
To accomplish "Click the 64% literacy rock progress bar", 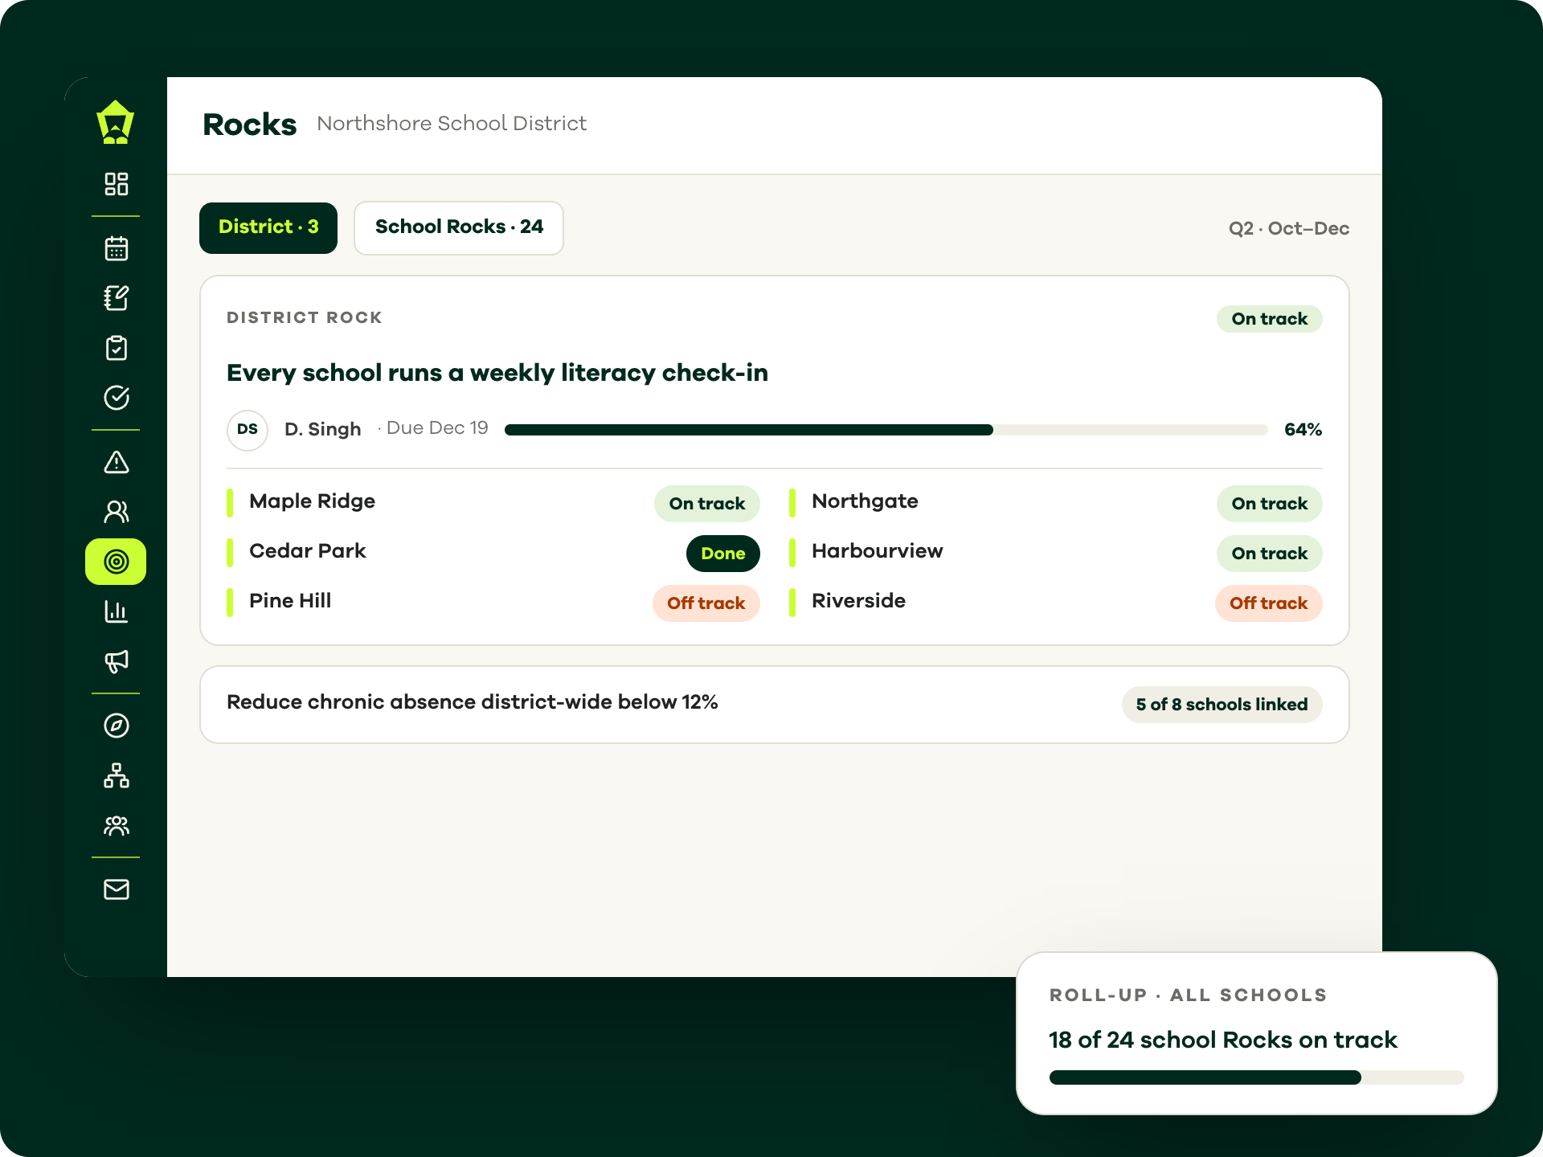I will 886,430.
